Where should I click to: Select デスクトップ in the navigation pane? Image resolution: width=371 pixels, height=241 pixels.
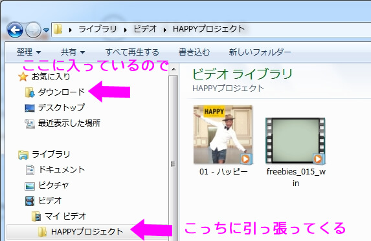62,108
